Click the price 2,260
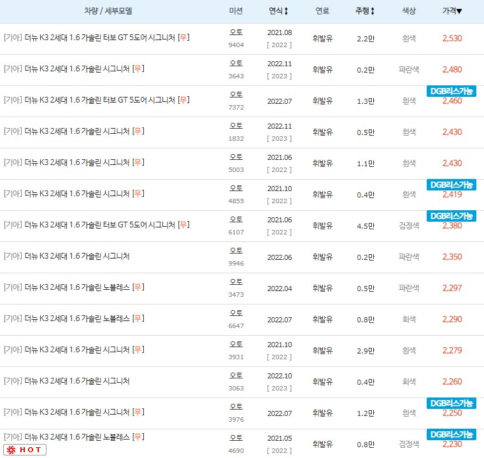This screenshot has width=484, height=458. click(452, 382)
